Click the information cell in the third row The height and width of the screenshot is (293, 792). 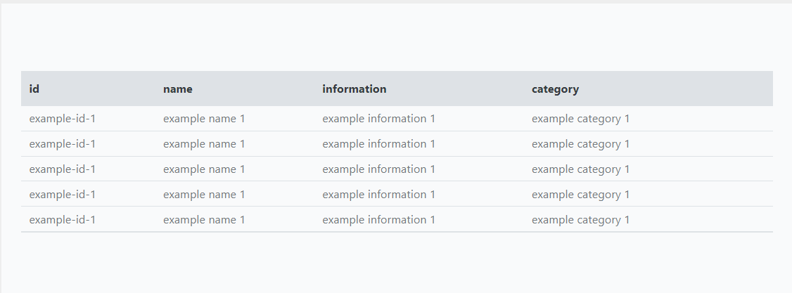[x=379, y=169]
